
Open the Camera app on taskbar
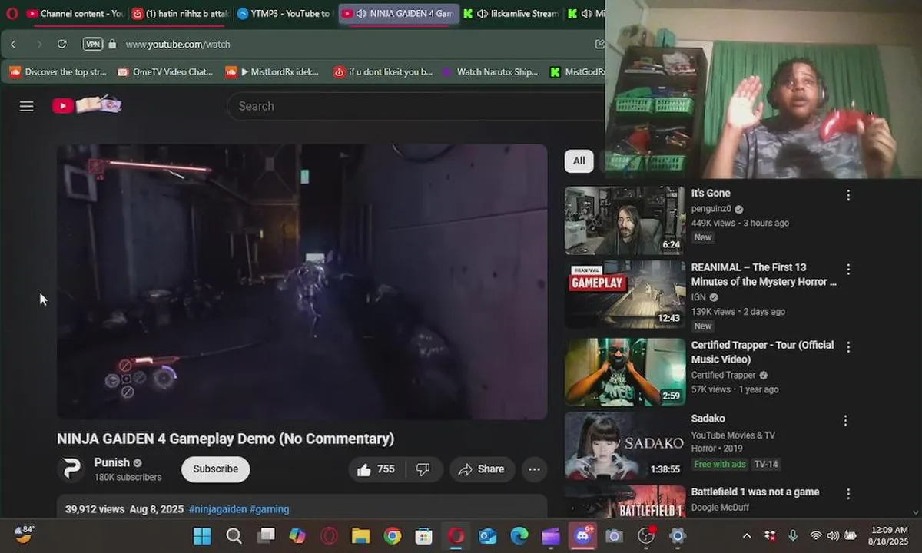[614, 536]
